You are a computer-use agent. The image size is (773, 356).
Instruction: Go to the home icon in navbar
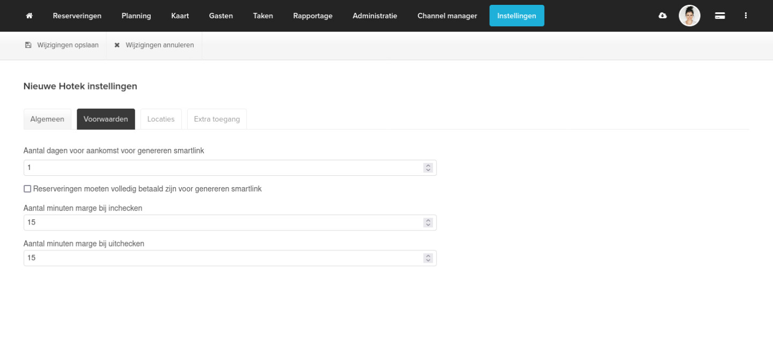29,16
